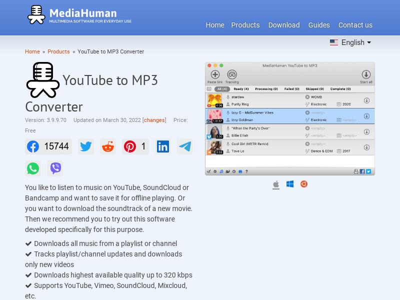Share the page on LinkedIn
This screenshot has width=400, height=300.
[163, 146]
